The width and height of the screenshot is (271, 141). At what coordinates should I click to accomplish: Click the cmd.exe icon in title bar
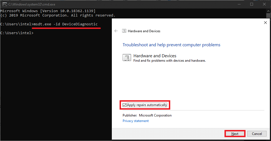point(5,4)
